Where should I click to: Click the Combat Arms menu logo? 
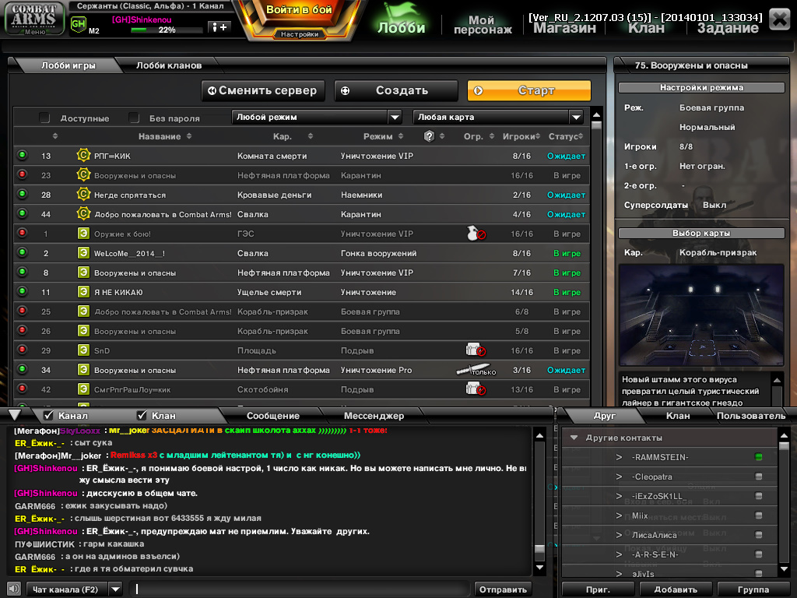tap(33, 19)
